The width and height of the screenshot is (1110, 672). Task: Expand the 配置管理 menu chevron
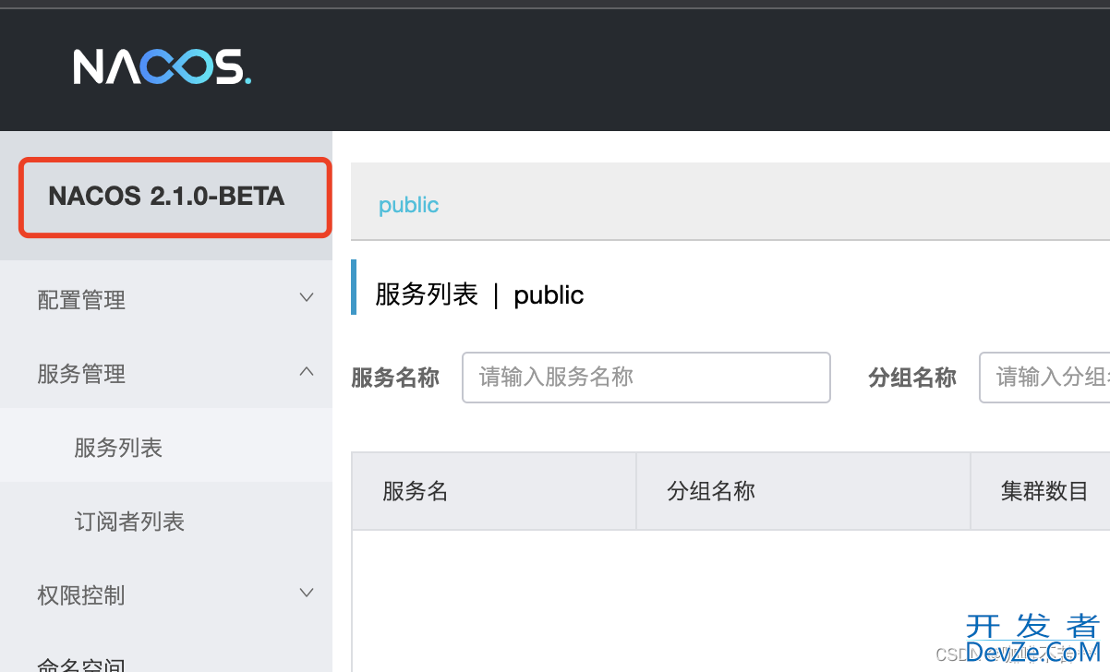pos(308,298)
